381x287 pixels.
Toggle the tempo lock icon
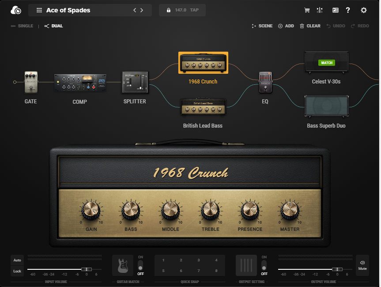[x=168, y=10]
